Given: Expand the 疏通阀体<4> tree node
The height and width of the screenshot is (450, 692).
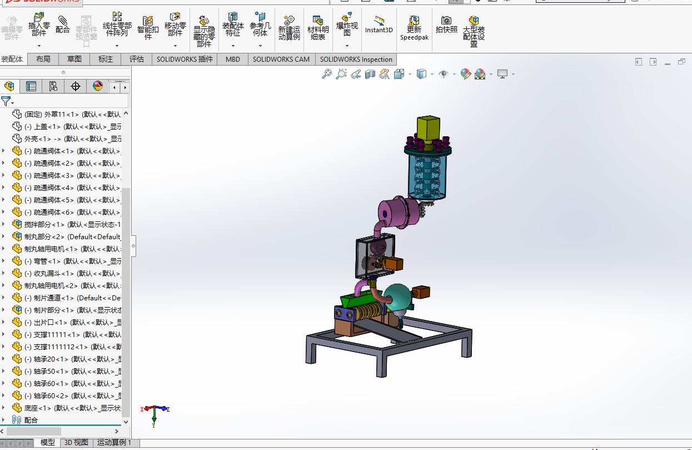Looking at the screenshot, I should point(4,187).
